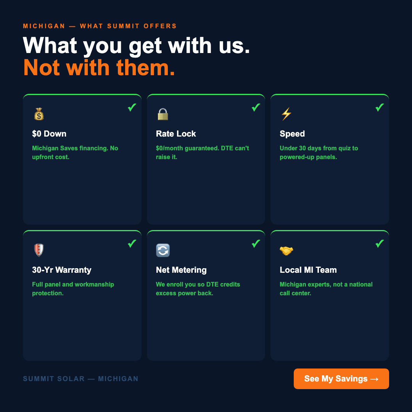Click the 'Michigan — What Summit Offers' label
412x412 pixels.
[x=100, y=26]
